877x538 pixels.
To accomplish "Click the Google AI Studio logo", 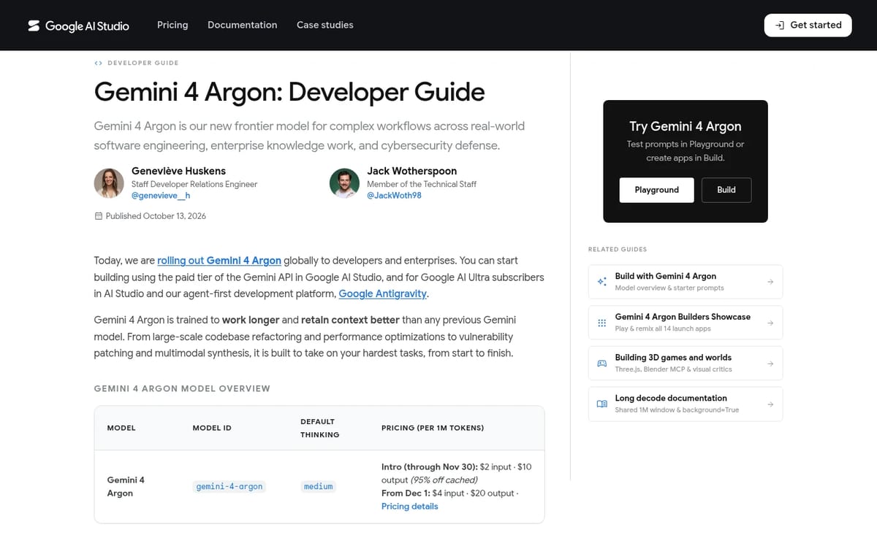I will pyautogui.click(x=78, y=26).
